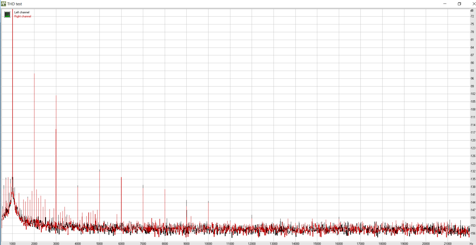476x245 pixels.
Task: Click the THD test app icon in title bar
Action: (x=3, y=4)
